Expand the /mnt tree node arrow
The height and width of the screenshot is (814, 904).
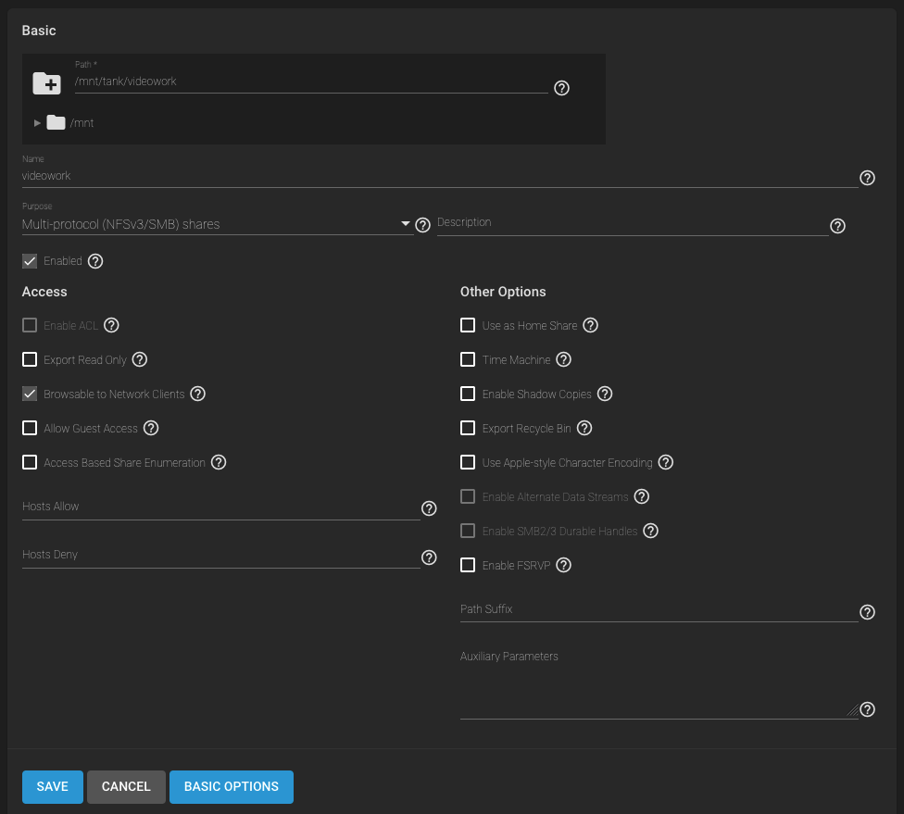tap(37, 123)
